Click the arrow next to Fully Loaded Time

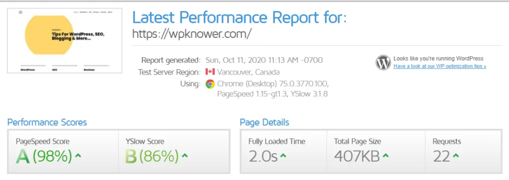(283, 156)
